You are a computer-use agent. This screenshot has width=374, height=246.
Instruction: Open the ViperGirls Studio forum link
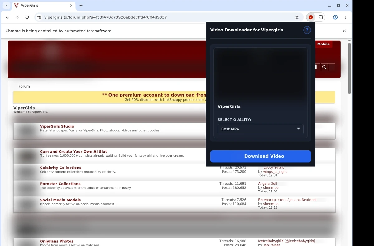[57, 126]
